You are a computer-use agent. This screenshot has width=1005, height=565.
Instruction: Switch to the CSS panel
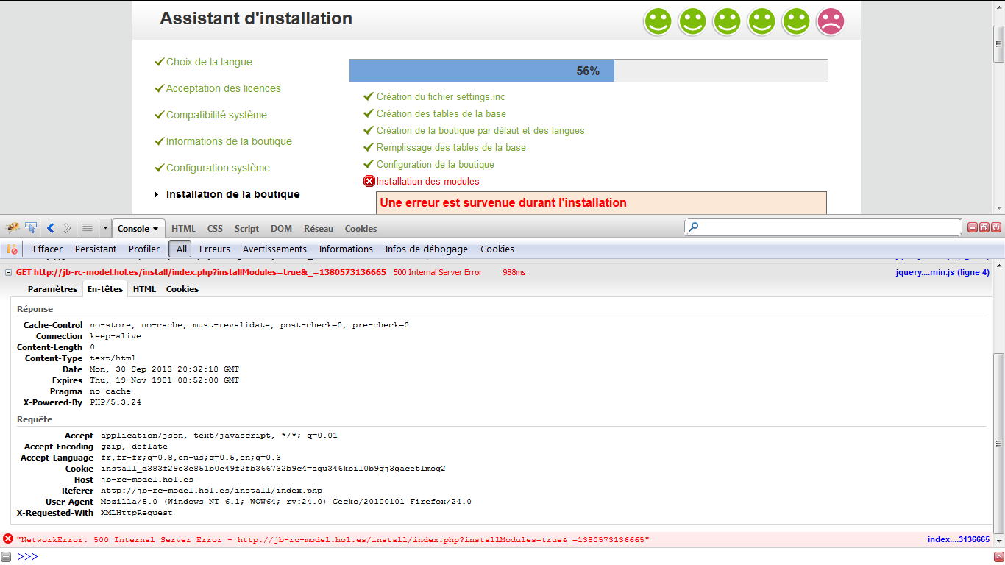[215, 229]
